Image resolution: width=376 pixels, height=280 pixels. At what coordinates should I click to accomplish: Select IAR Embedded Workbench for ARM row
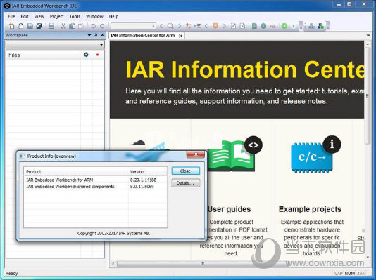95,180
